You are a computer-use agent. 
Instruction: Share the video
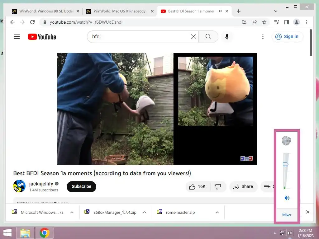click(x=243, y=187)
